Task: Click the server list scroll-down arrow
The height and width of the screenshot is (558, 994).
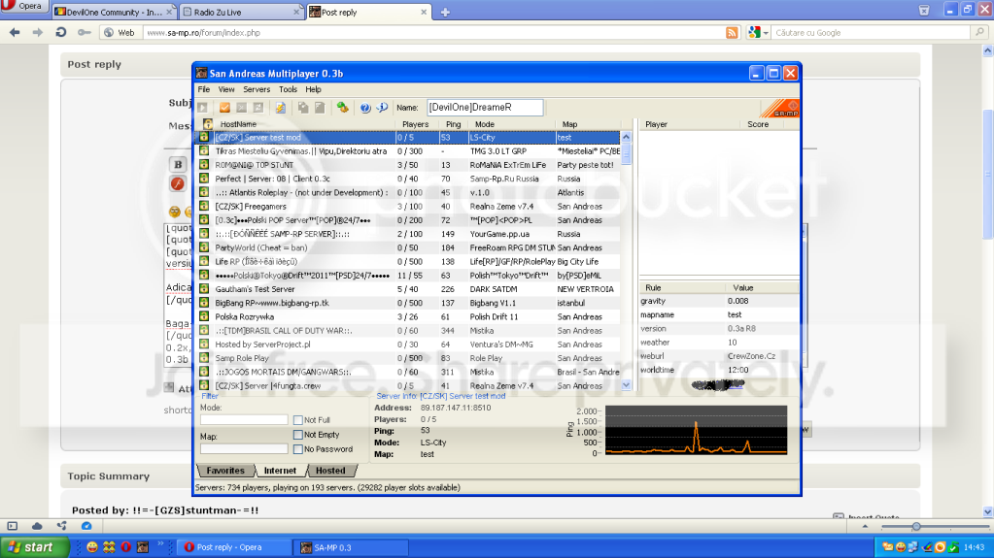Action: click(627, 385)
